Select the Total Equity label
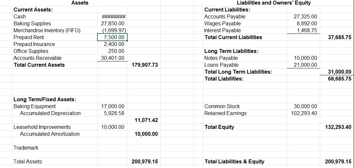Screen dimensions: 354x168 pos(219,127)
